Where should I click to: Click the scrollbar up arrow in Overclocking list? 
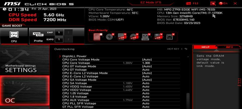click(x=188, y=57)
